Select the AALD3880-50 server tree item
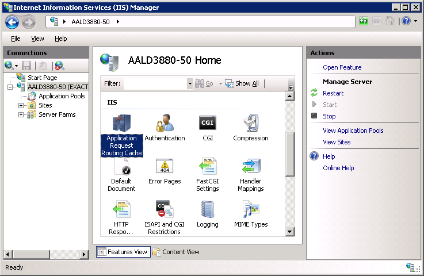The height and width of the screenshot is (276, 424). pyautogui.click(x=58, y=87)
